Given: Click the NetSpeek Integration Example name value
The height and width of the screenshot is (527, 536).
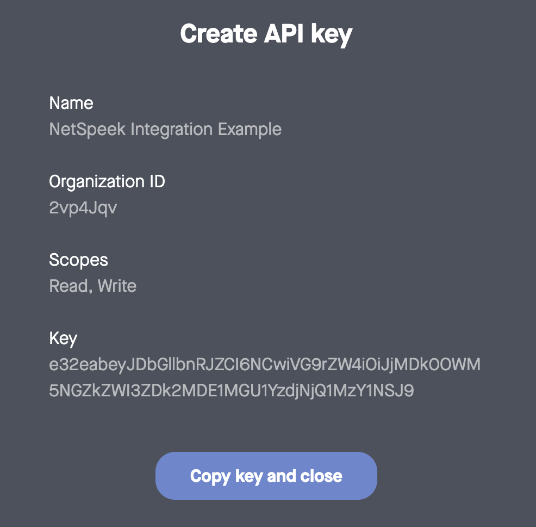Looking at the screenshot, I should click(x=165, y=129).
